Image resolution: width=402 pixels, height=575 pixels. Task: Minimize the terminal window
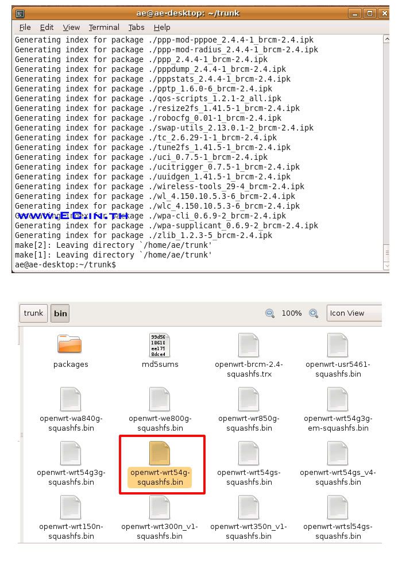tap(354, 14)
